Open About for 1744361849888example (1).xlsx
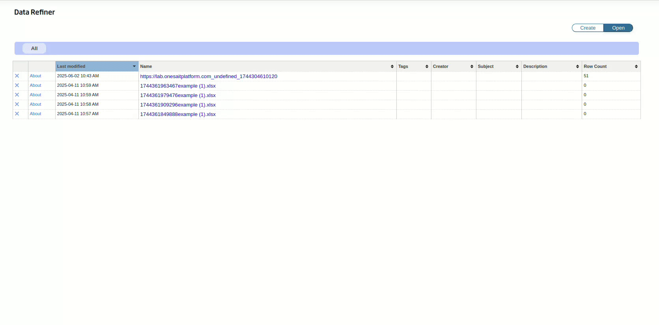 coord(35,114)
